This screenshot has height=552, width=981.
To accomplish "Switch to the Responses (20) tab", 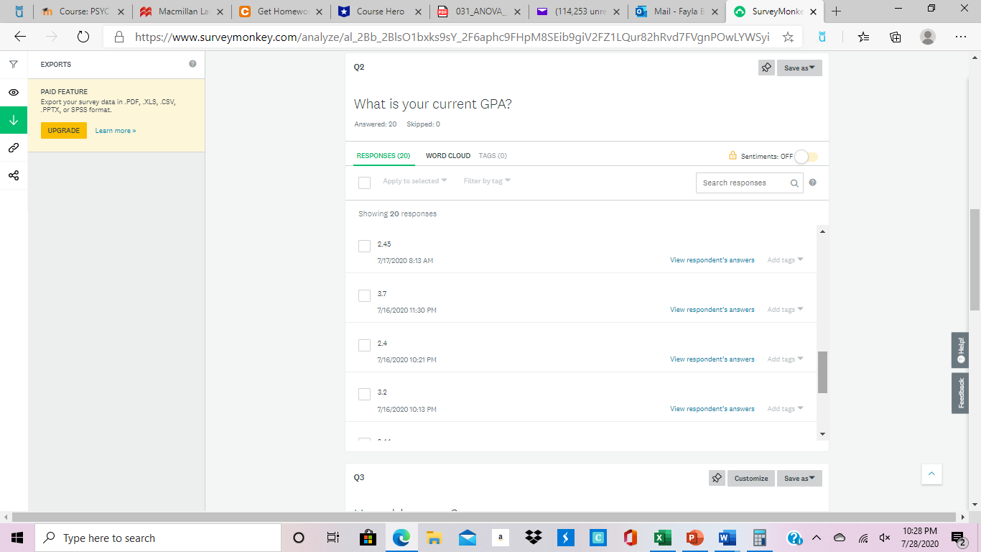I will (x=383, y=155).
